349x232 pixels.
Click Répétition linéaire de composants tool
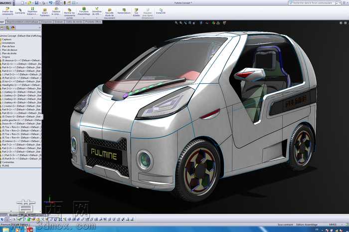click(x=32, y=11)
